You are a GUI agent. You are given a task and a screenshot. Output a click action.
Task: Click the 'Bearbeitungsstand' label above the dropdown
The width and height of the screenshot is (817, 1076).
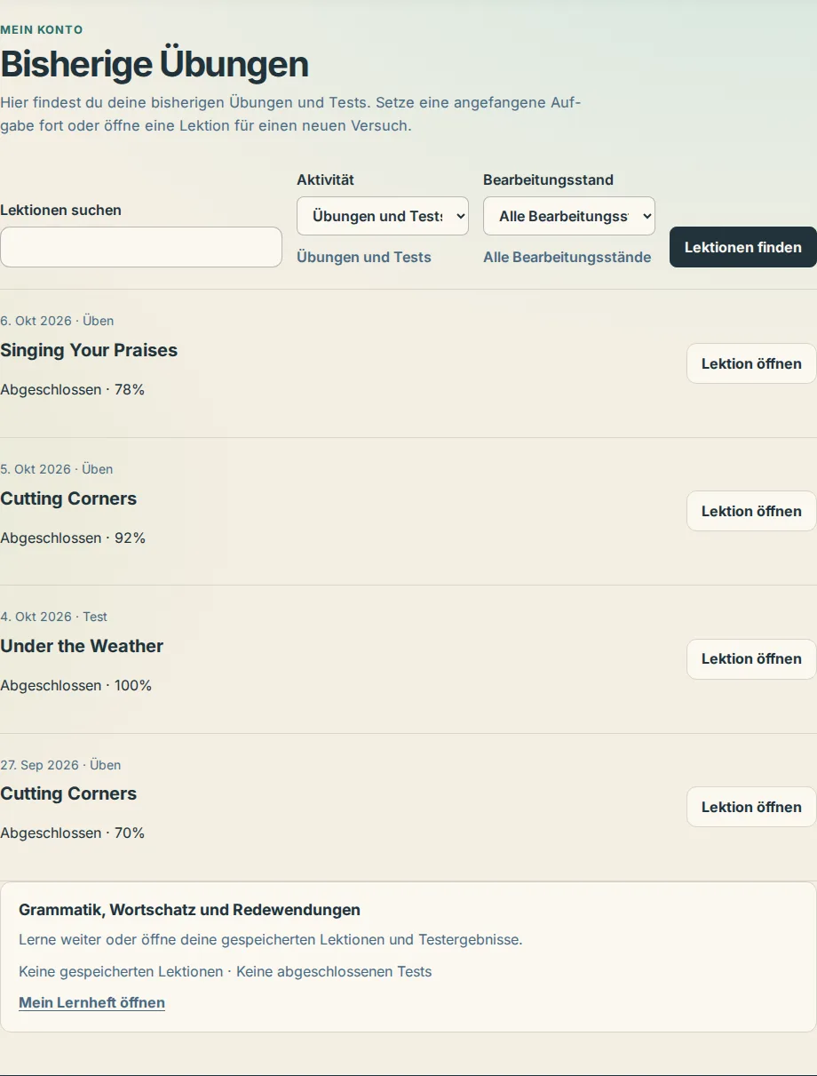point(548,179)
